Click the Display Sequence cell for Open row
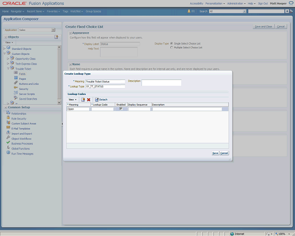The height and width of the screenshot is (236, 295). (139, 109)
